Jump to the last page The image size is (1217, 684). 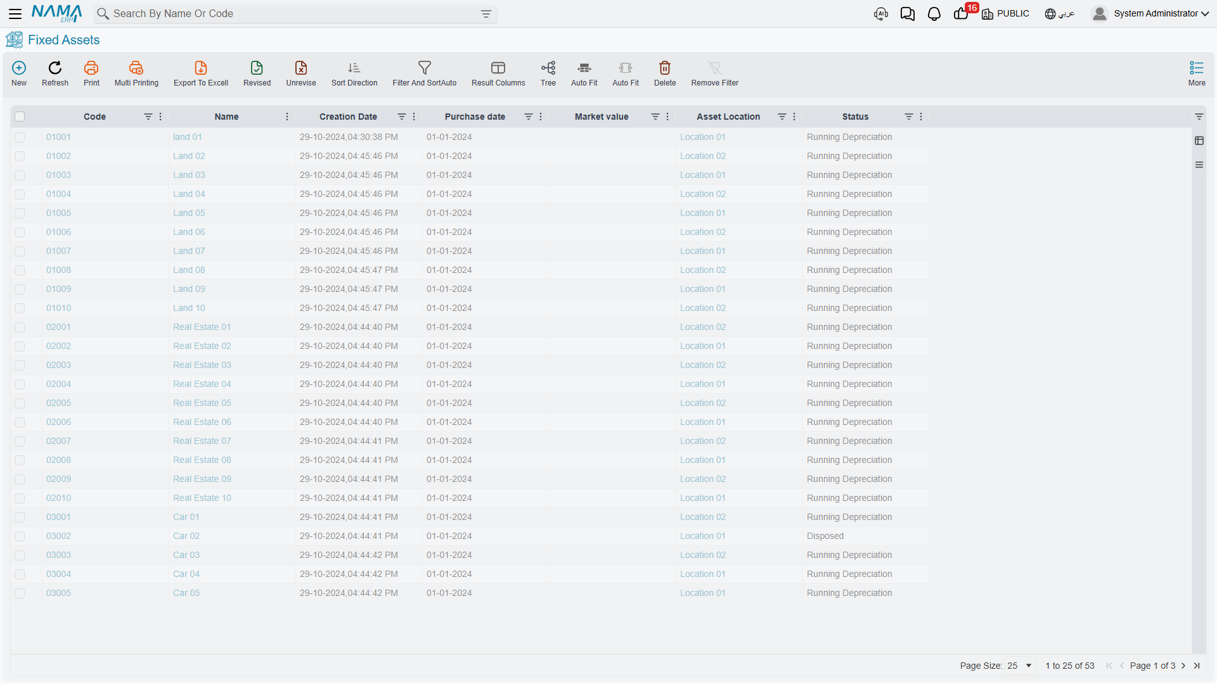coord(1197,666)
